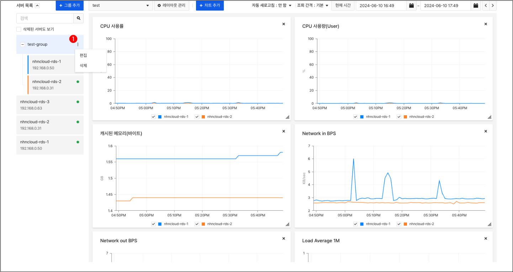Open 레이아웃 관리 settings

pyautogui.click(x=171, y=6)
